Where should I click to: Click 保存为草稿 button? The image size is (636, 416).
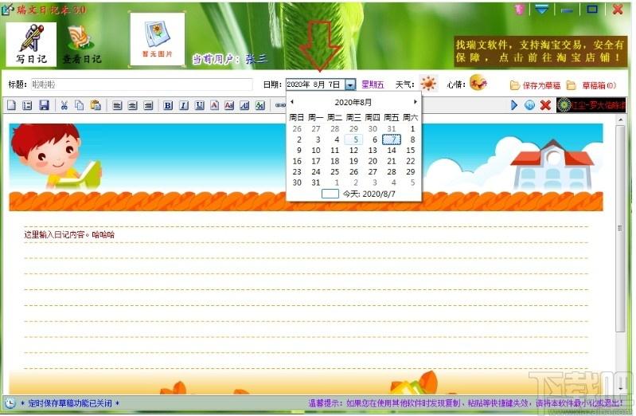tap(535, 85)
